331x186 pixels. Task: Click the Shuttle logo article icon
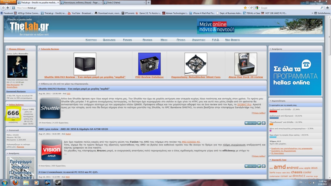50,108
